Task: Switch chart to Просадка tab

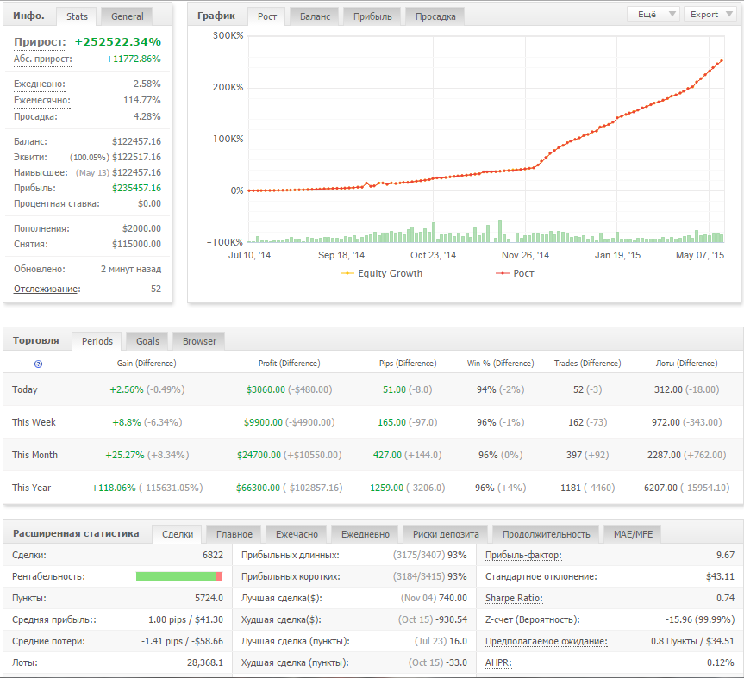Action: point(435,16)
